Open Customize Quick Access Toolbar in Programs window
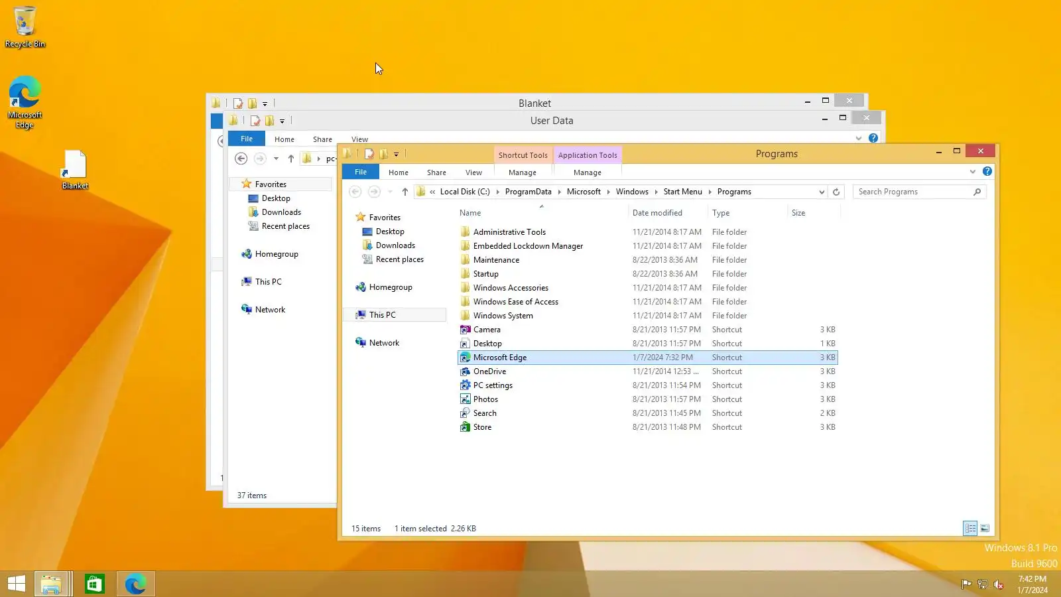 tap(397, 155)
